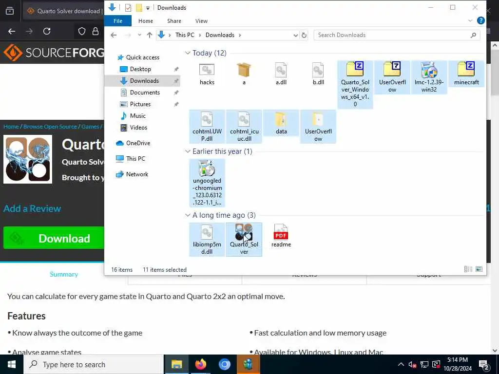499x374 pixels.
Task: Select the b.dll file
Action: pyautogui.click(x=318, y=75)
